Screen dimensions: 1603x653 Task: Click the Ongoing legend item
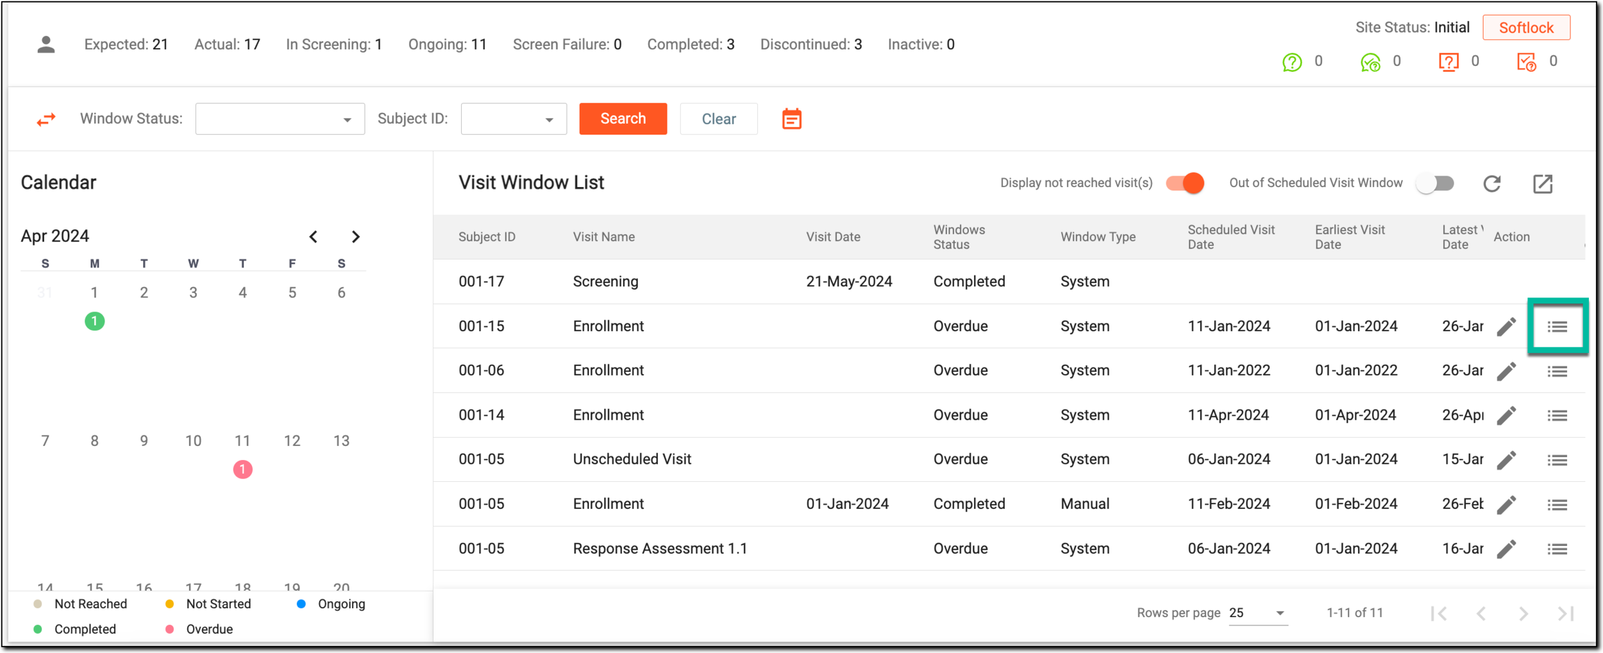pos(331,604)
